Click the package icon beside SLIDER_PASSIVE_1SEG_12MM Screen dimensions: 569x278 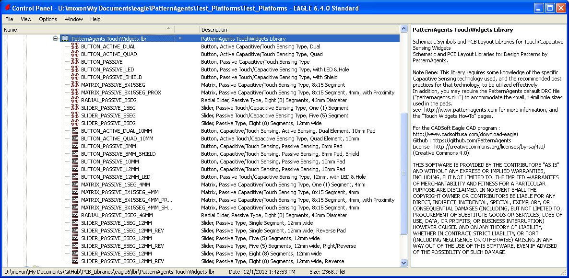coord(75,223)
